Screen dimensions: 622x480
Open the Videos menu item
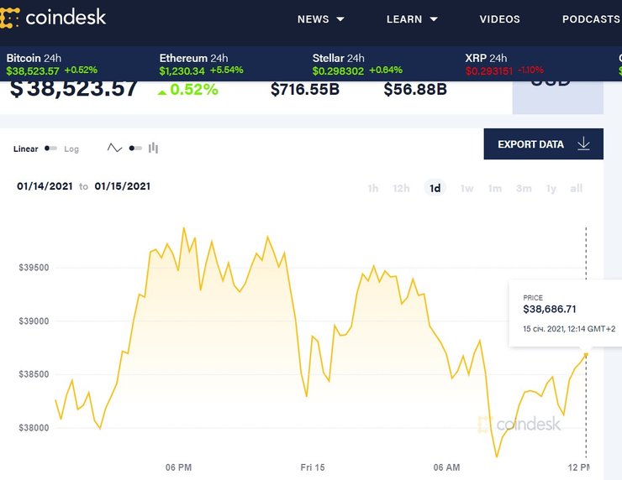click(x=499, y=19)
